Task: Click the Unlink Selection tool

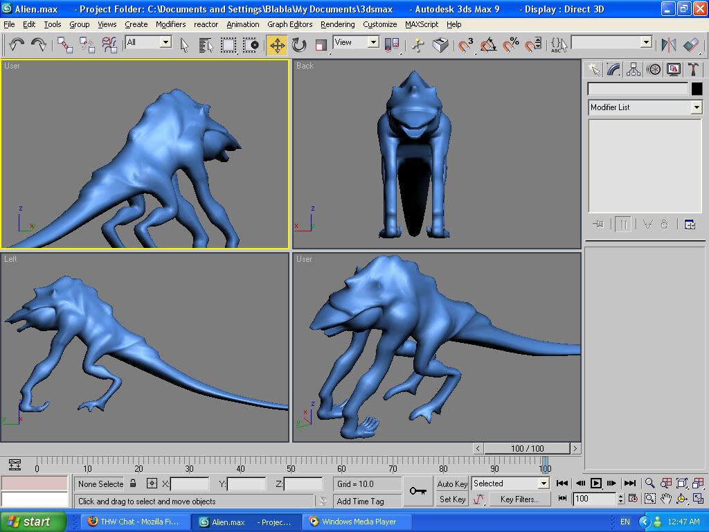Action: [87, 45]
